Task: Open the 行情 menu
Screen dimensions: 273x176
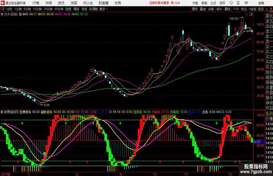Action: pyautogui.click(x=36, y=3)
